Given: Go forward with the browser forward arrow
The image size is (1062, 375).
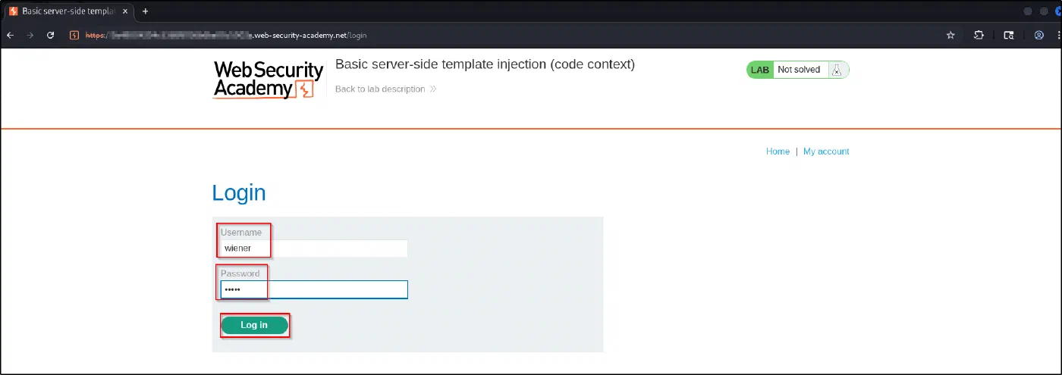Looking at the screenshot, I should (x=30, y=35).
